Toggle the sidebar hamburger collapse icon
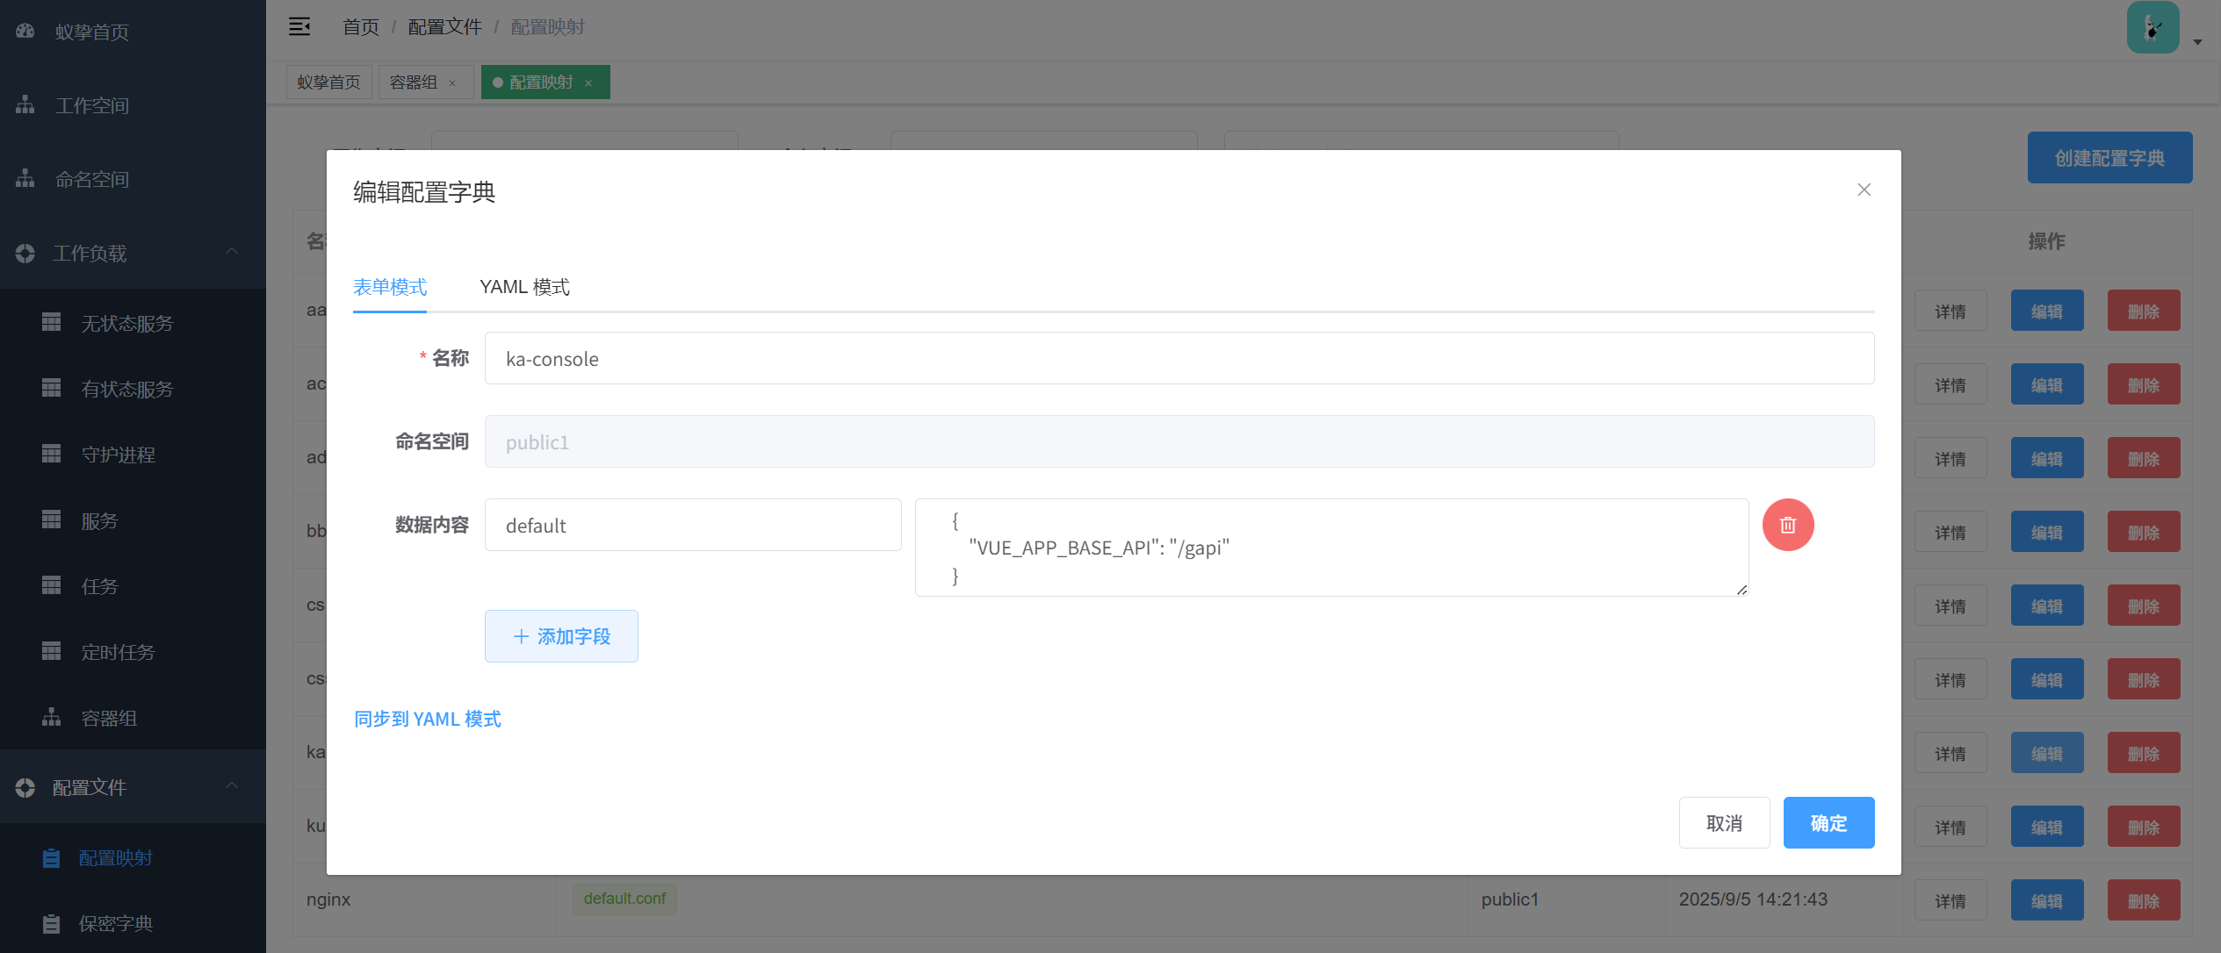This screenshot has height=953, width=2221. coord(299,26)
